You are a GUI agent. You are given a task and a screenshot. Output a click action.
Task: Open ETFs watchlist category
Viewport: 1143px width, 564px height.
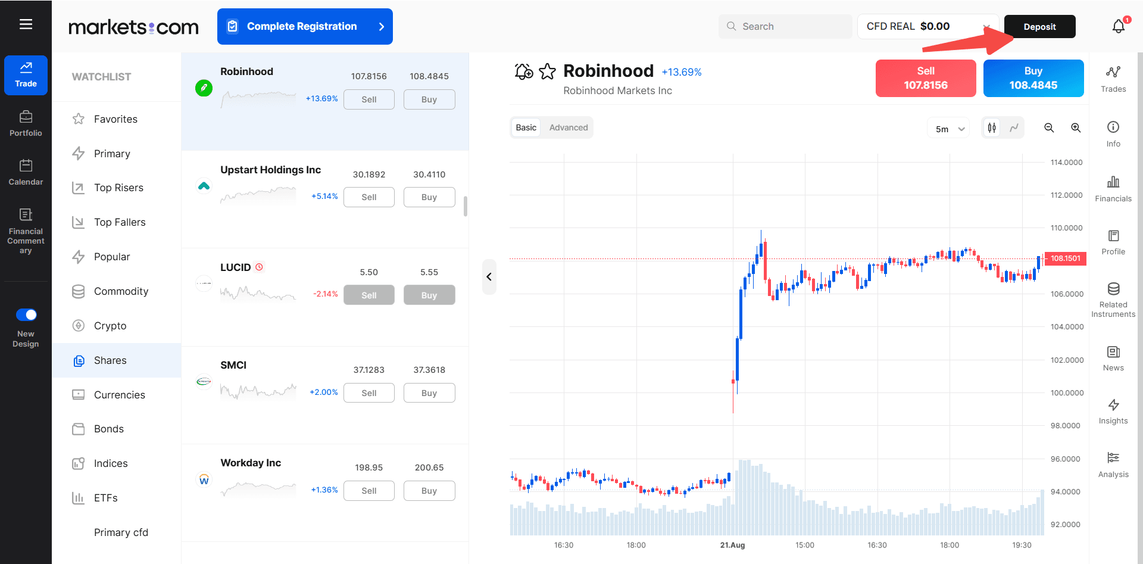(117, 498)
